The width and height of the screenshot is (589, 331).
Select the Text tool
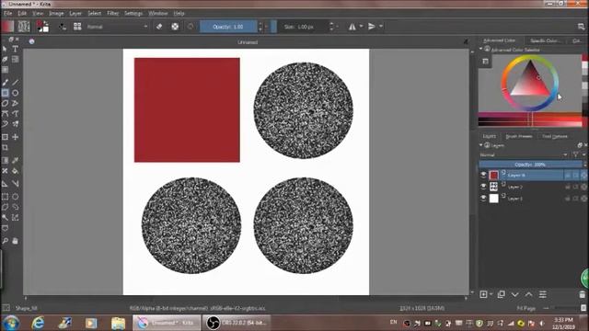(15, 49)
